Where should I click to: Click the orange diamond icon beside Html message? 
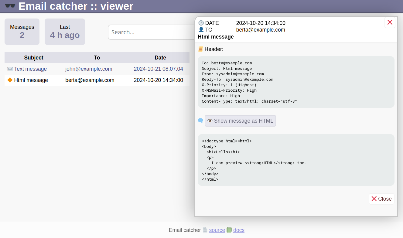[10, 80]
